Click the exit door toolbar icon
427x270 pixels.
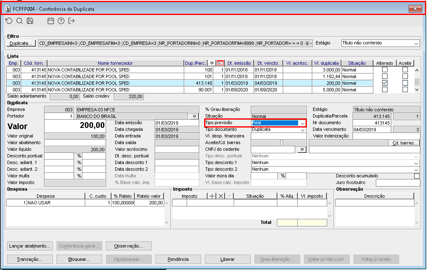pos(72,21)
